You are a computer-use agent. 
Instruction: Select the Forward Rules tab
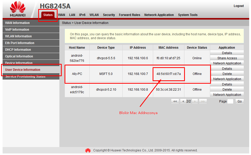pyautogui.click(x=129, y=15)
